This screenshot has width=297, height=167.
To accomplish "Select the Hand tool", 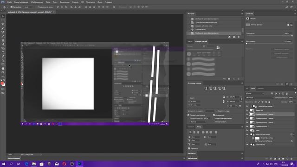I will [x=3, y=68].
